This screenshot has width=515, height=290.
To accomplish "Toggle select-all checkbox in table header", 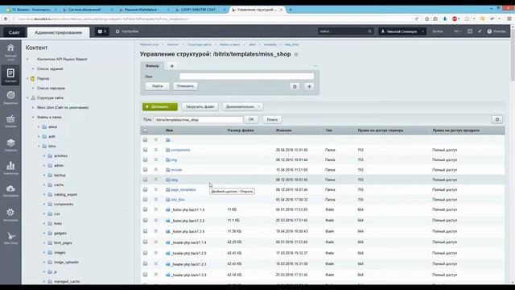I will coord(145,130).
